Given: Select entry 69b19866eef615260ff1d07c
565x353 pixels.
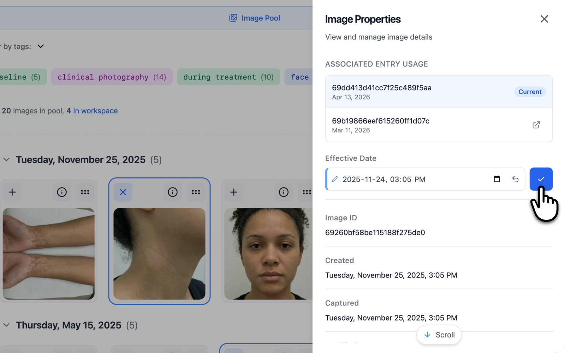Looking at the screenshot, I should tap(439, 125).
